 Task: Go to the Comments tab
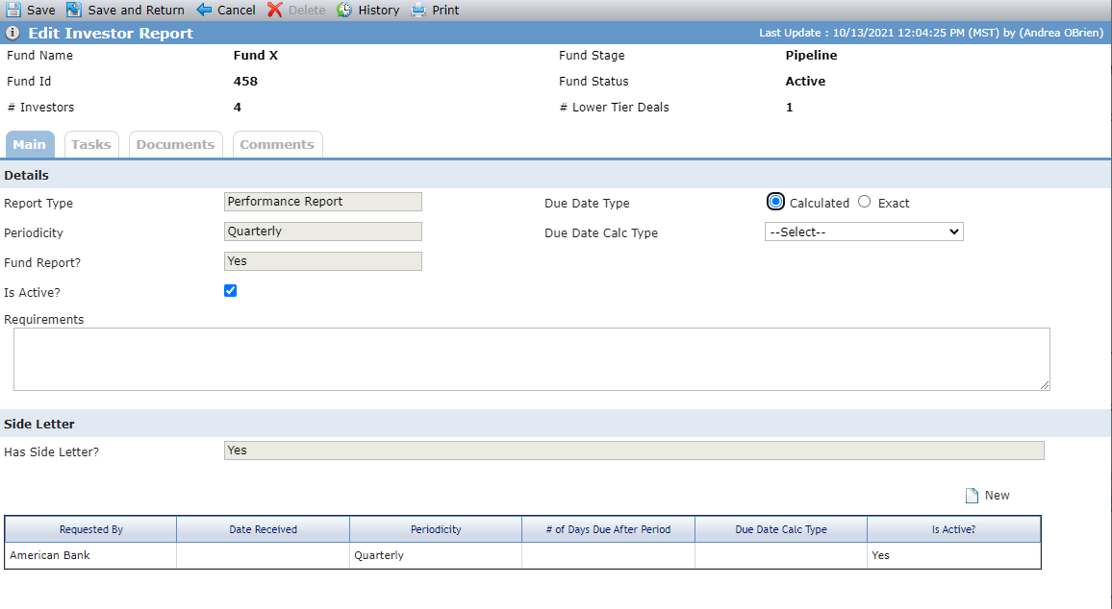(x=277, y=144)
